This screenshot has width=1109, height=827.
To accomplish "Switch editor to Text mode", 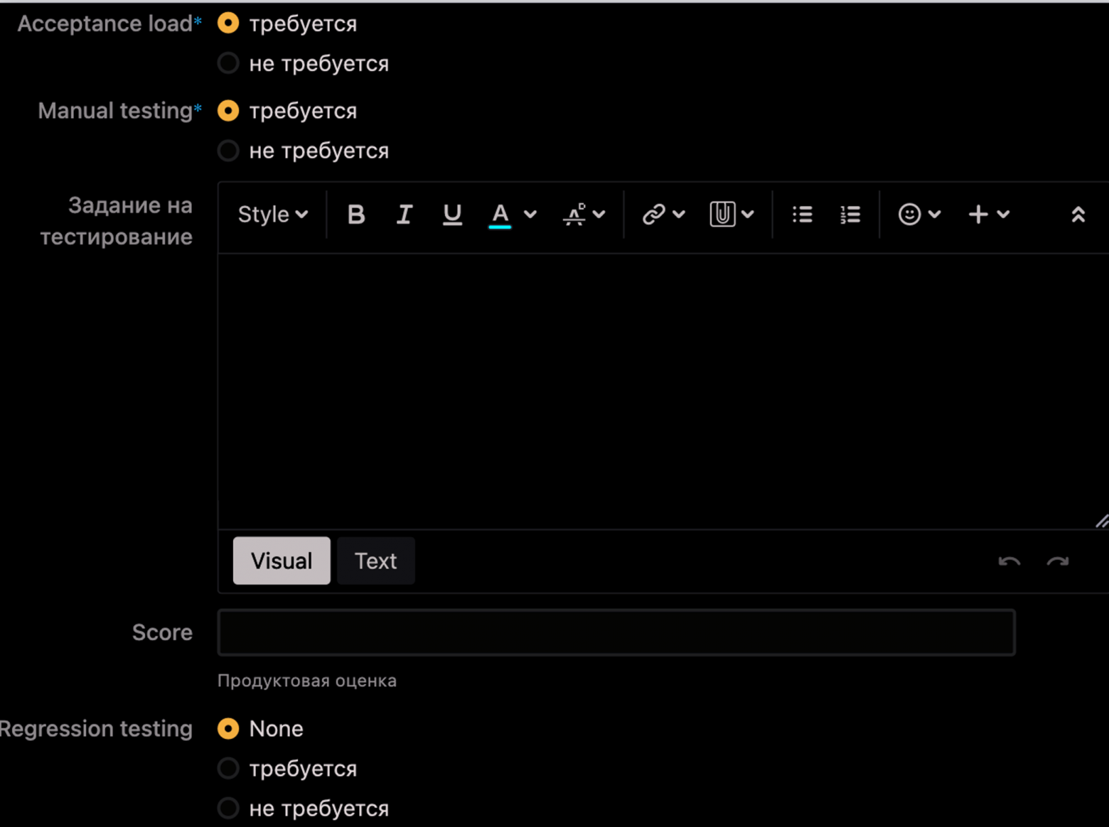I will coord(376,561).
